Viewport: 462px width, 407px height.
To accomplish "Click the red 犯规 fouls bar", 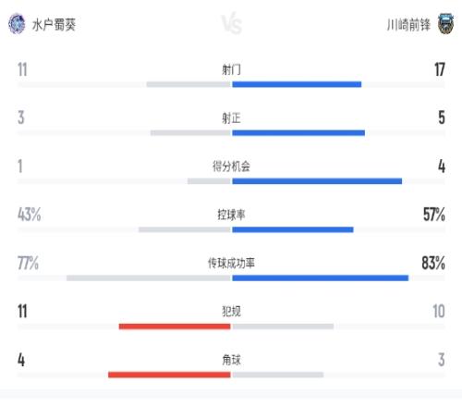I will [175, 327].
